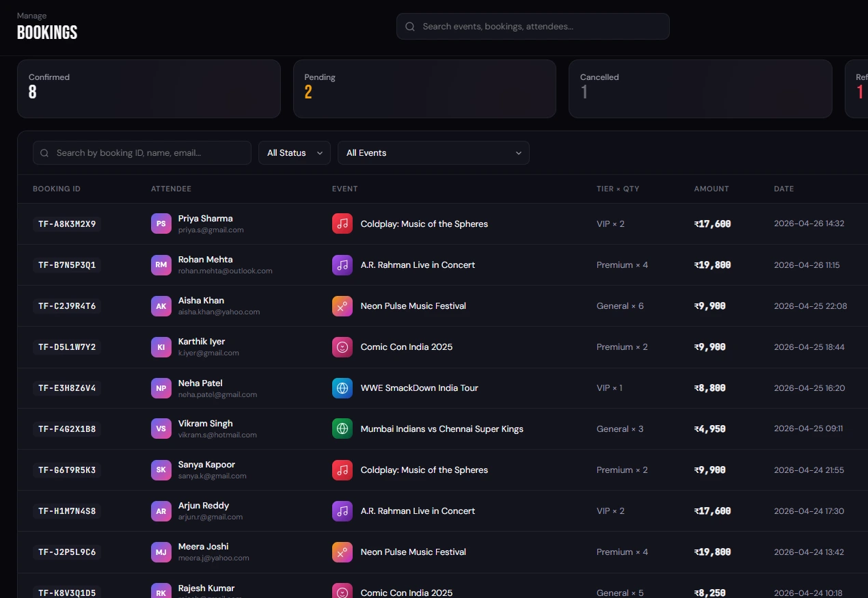Click the WWE SmackDown globe icon in Neha Patel's row

(x=342, y=388)
